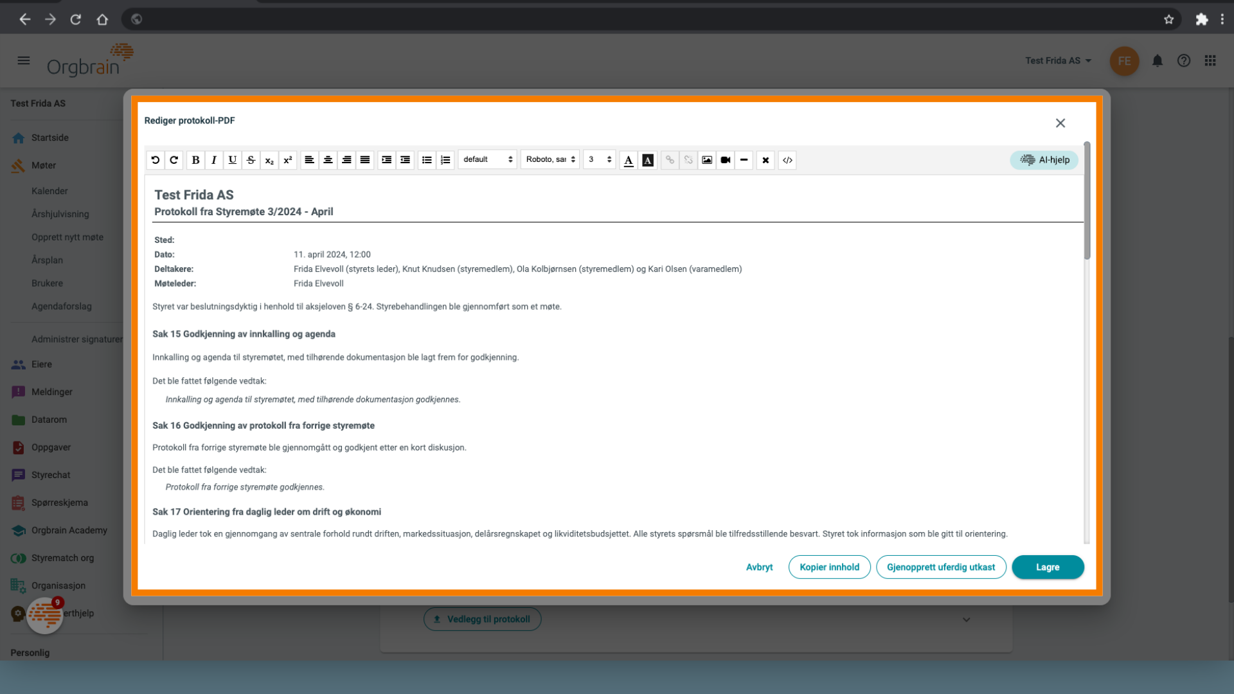The image size is (1234, 694).
Task: Click the editor vertical scrollbar
Action: [x=1087, y=201]
